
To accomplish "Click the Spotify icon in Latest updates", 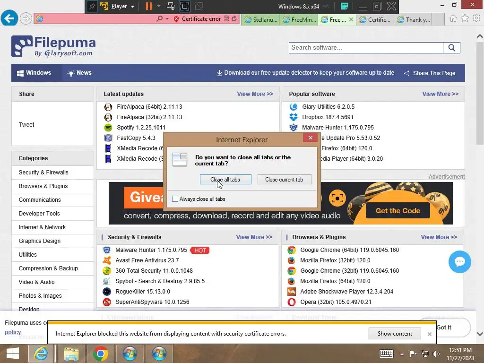I will point(108,128).
